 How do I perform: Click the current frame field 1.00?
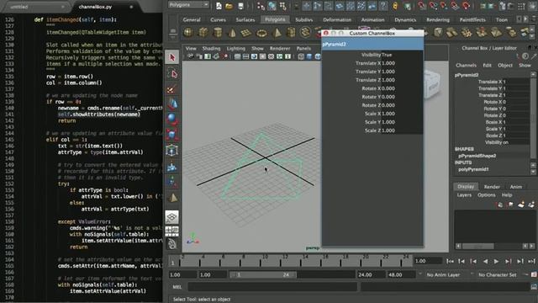click(428, 261)
